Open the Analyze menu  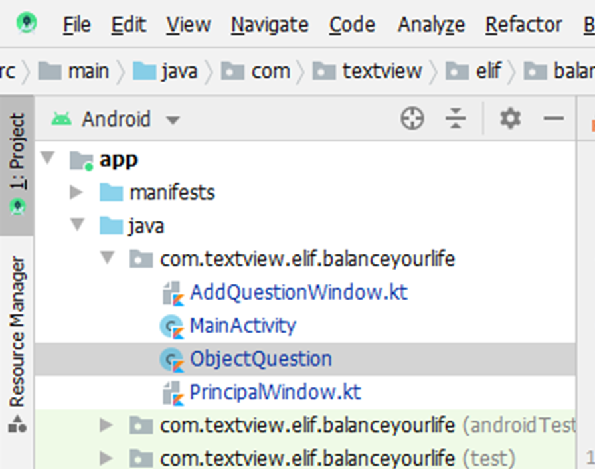[x=431, y=25]
